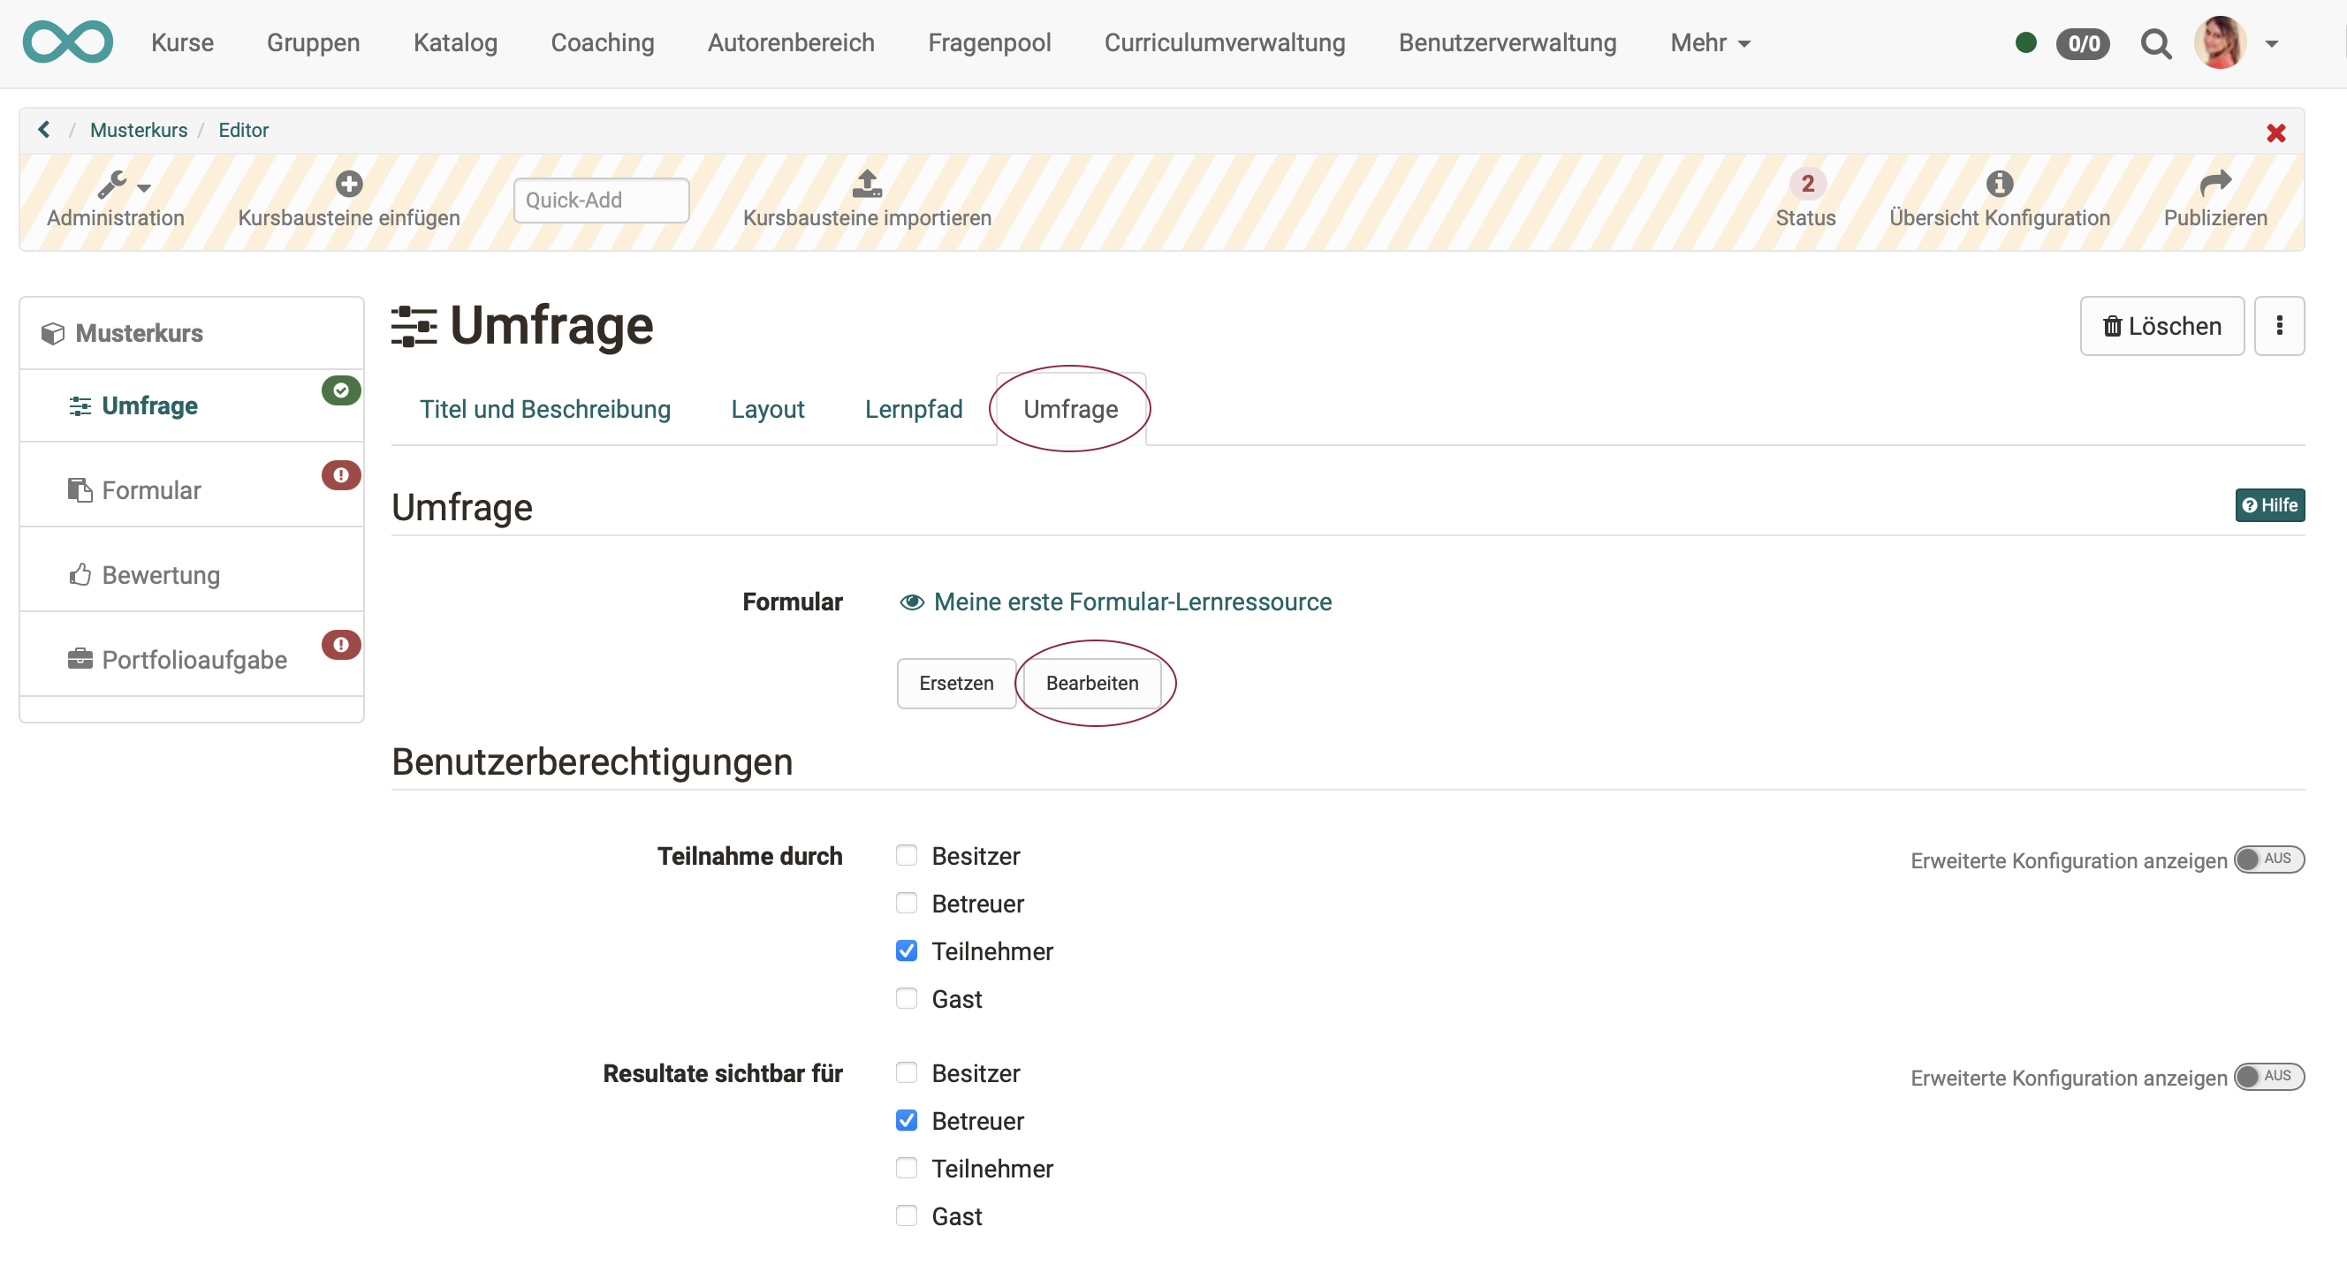
Task: Open the Mehr dropdown menu
Action: [x=1709, y=42]
